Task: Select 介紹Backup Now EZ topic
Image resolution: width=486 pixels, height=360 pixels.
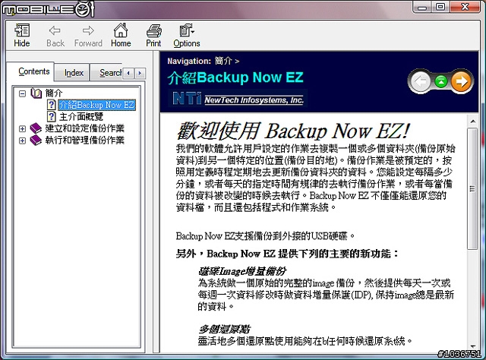Action: click(x=96, y=105)
